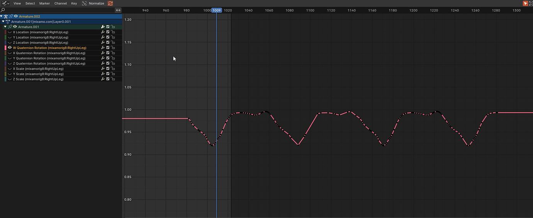This screenshot has width=533, height=218.
Task: Collapse the Armature.002 channel group
Action: click(2, 16)
